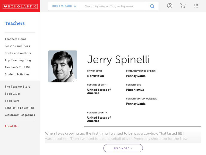Image resolution: width=206 pixels, height=155 pixels.
Task: Go to Teachers Home
Action: tap(15, 39)
